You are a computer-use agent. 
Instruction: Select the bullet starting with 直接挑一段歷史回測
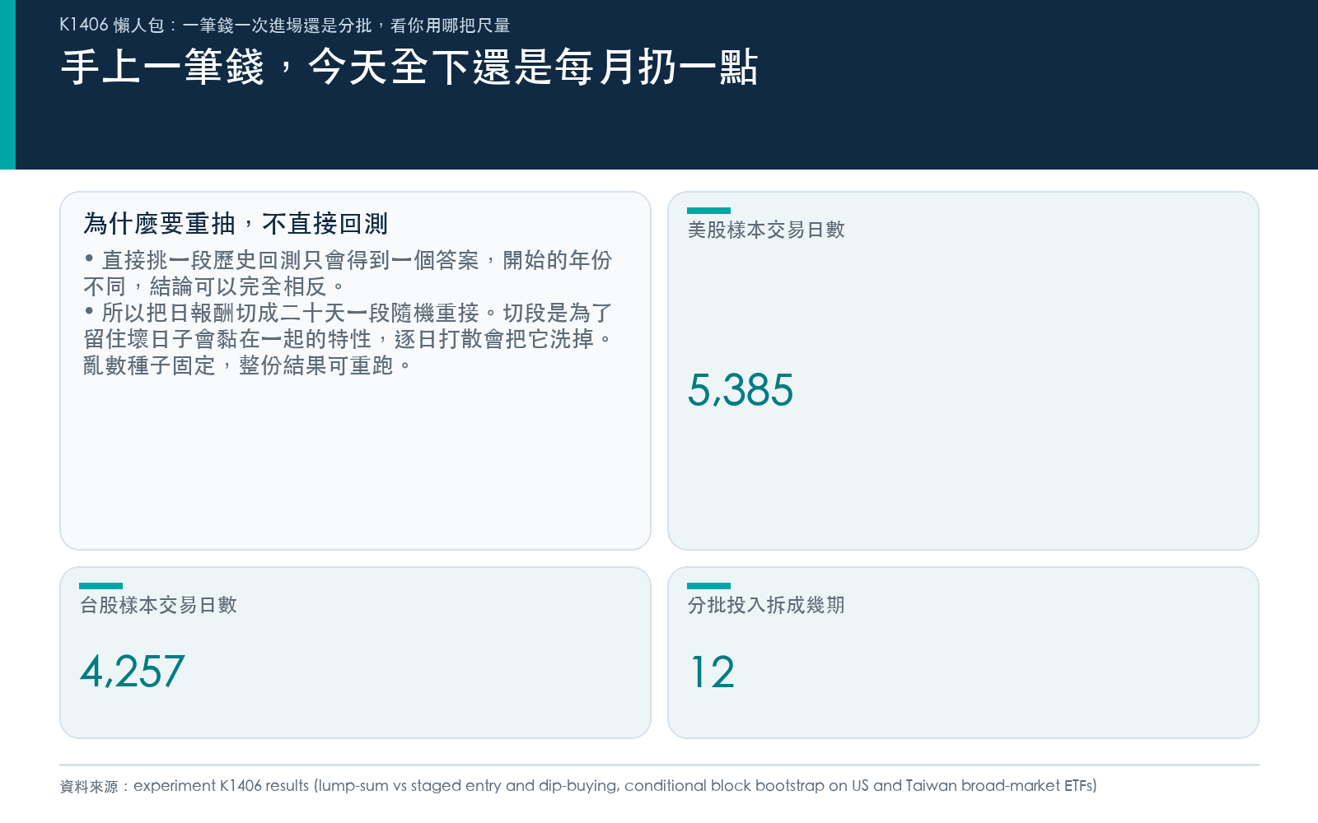(348, 273)
